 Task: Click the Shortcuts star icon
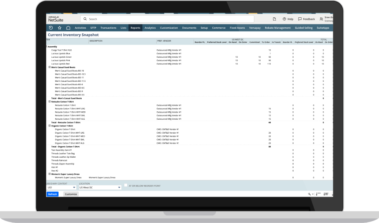coord(59,28)
